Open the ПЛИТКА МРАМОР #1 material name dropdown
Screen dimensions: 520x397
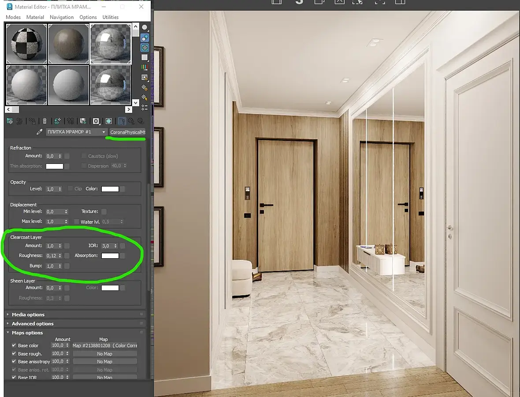(77, 132)
